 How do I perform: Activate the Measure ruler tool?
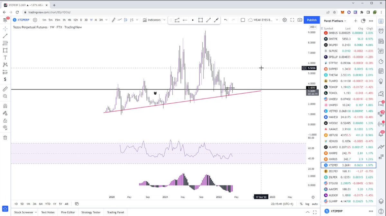5,89
